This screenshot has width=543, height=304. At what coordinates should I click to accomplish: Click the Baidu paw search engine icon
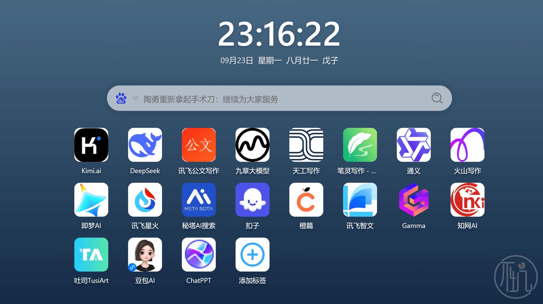(x=121, y=98)
